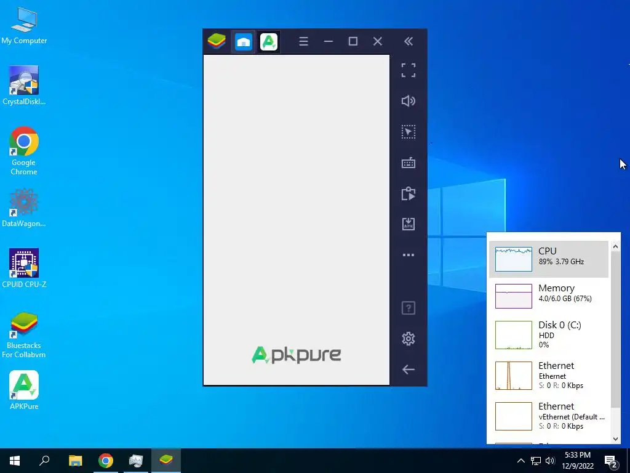Click the BlueStacks logo in title bar

pyautogui.click(x=217, y=41)
